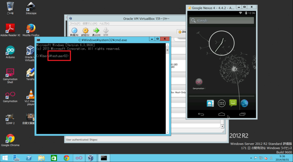Open the Inkscape desktop shortcut
Screen dimensions: 293x162
31,8
